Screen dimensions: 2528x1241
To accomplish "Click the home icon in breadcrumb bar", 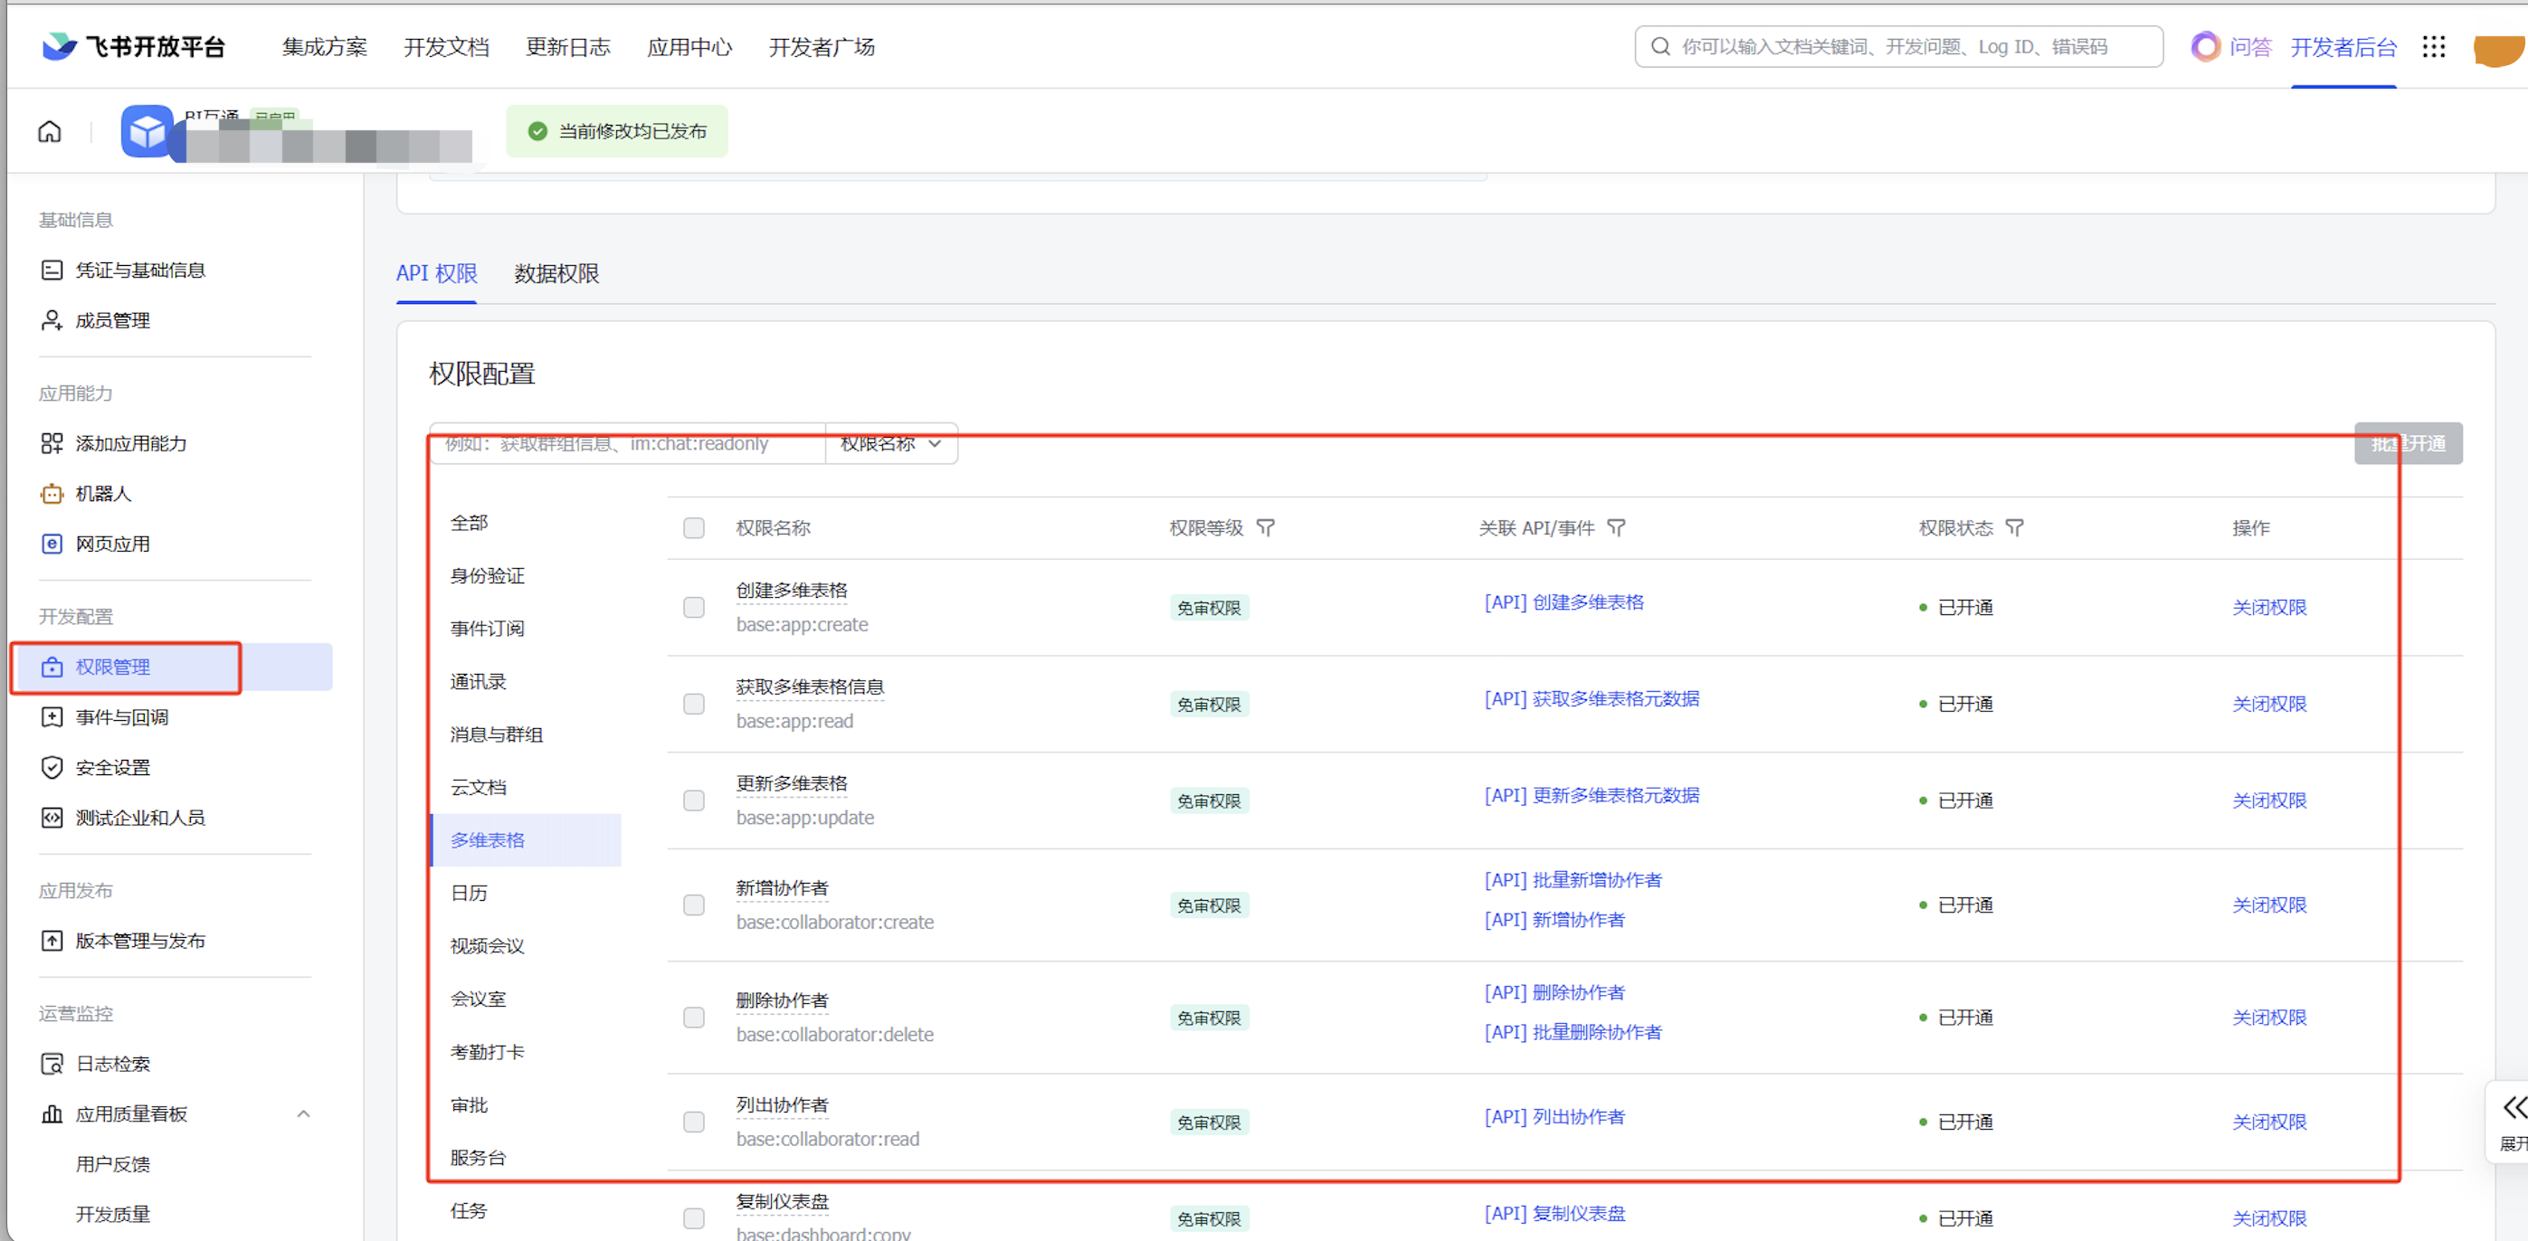I will [x=49, y=131].
